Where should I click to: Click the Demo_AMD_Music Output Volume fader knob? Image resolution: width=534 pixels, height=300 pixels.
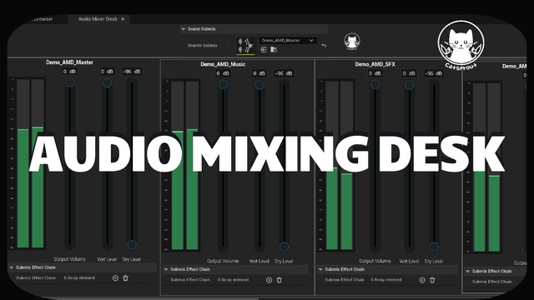pos(223,84)
